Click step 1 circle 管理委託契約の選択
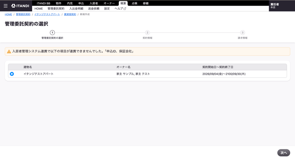This screenshot has height=159, width=295. click(52, 33)
